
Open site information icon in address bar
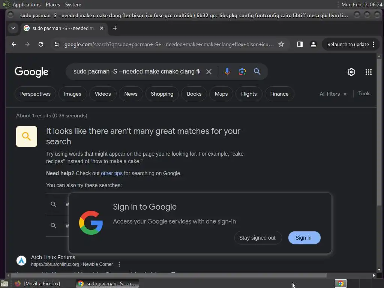[57, 44]
